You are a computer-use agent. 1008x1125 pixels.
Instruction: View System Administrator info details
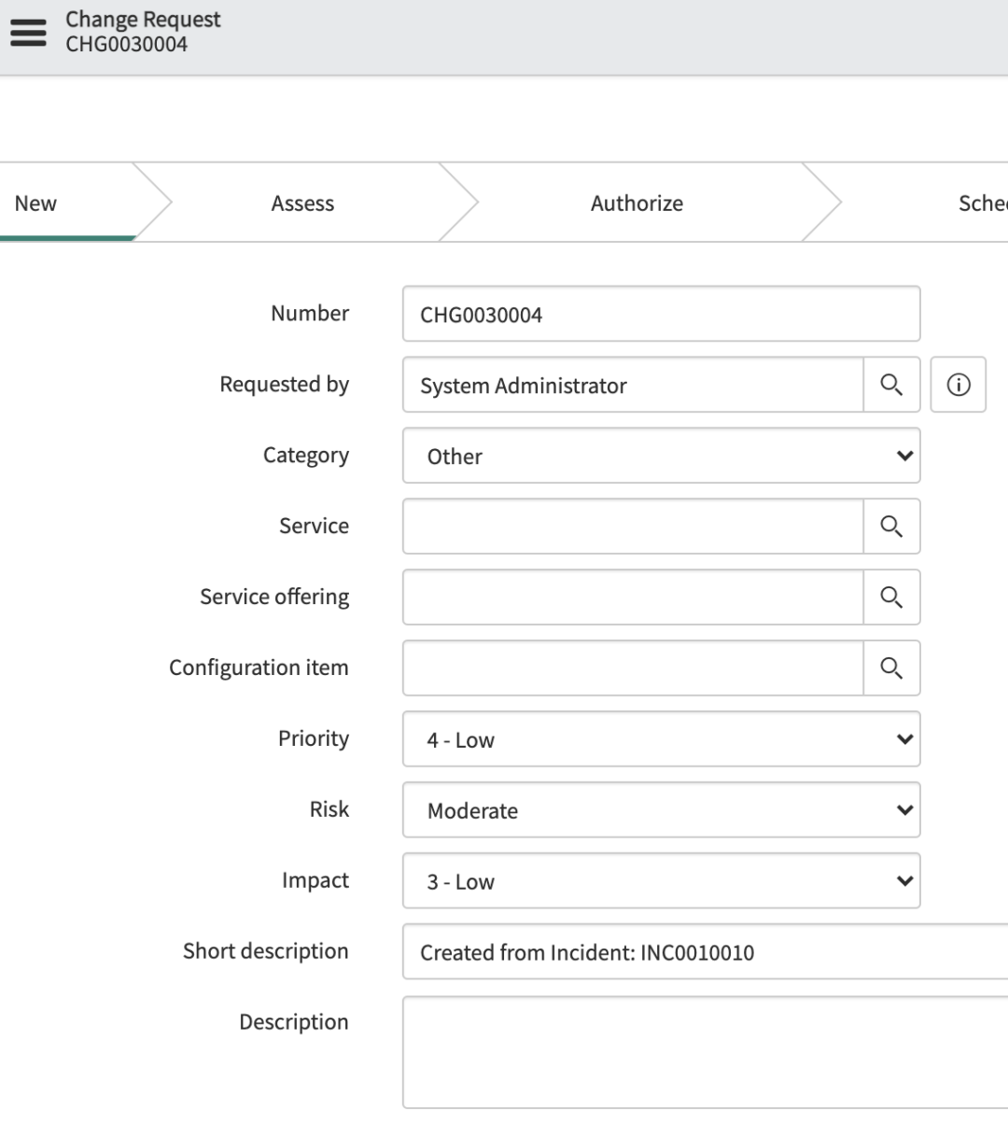point(959,384)
